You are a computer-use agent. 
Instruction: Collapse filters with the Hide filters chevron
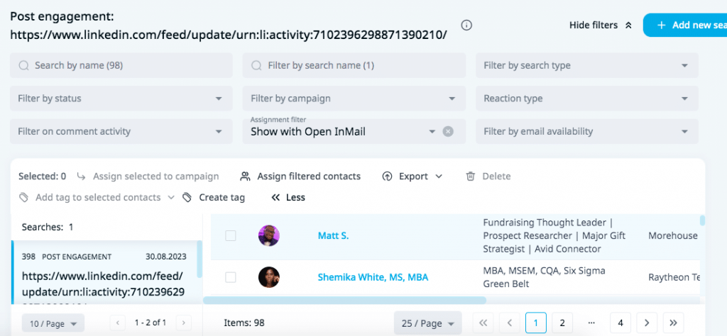pos(629,26)
